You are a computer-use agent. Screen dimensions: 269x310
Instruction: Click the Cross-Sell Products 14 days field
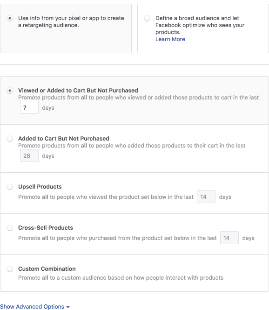point(229,238)
